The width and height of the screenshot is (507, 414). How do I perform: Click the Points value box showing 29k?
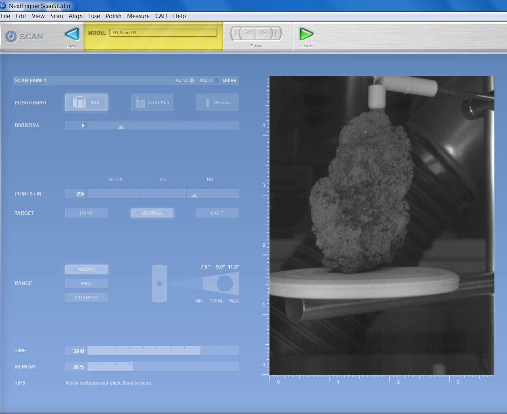tap(76, 194)
